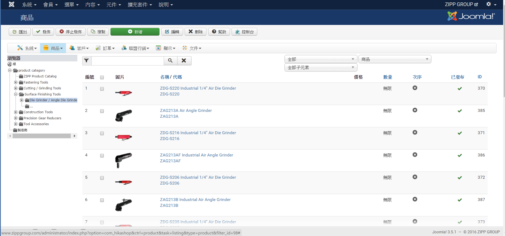Open the 內容 top menu
The image size is (505, 236).
[x=92, y=5]
